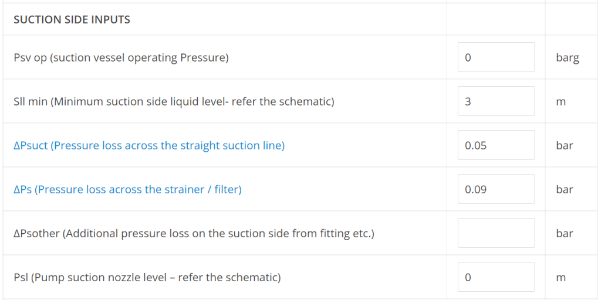Focus the Sll min liquid level field
Viewport: 601px width, 300px height.
pyautogui.click(x=496, y=101)
